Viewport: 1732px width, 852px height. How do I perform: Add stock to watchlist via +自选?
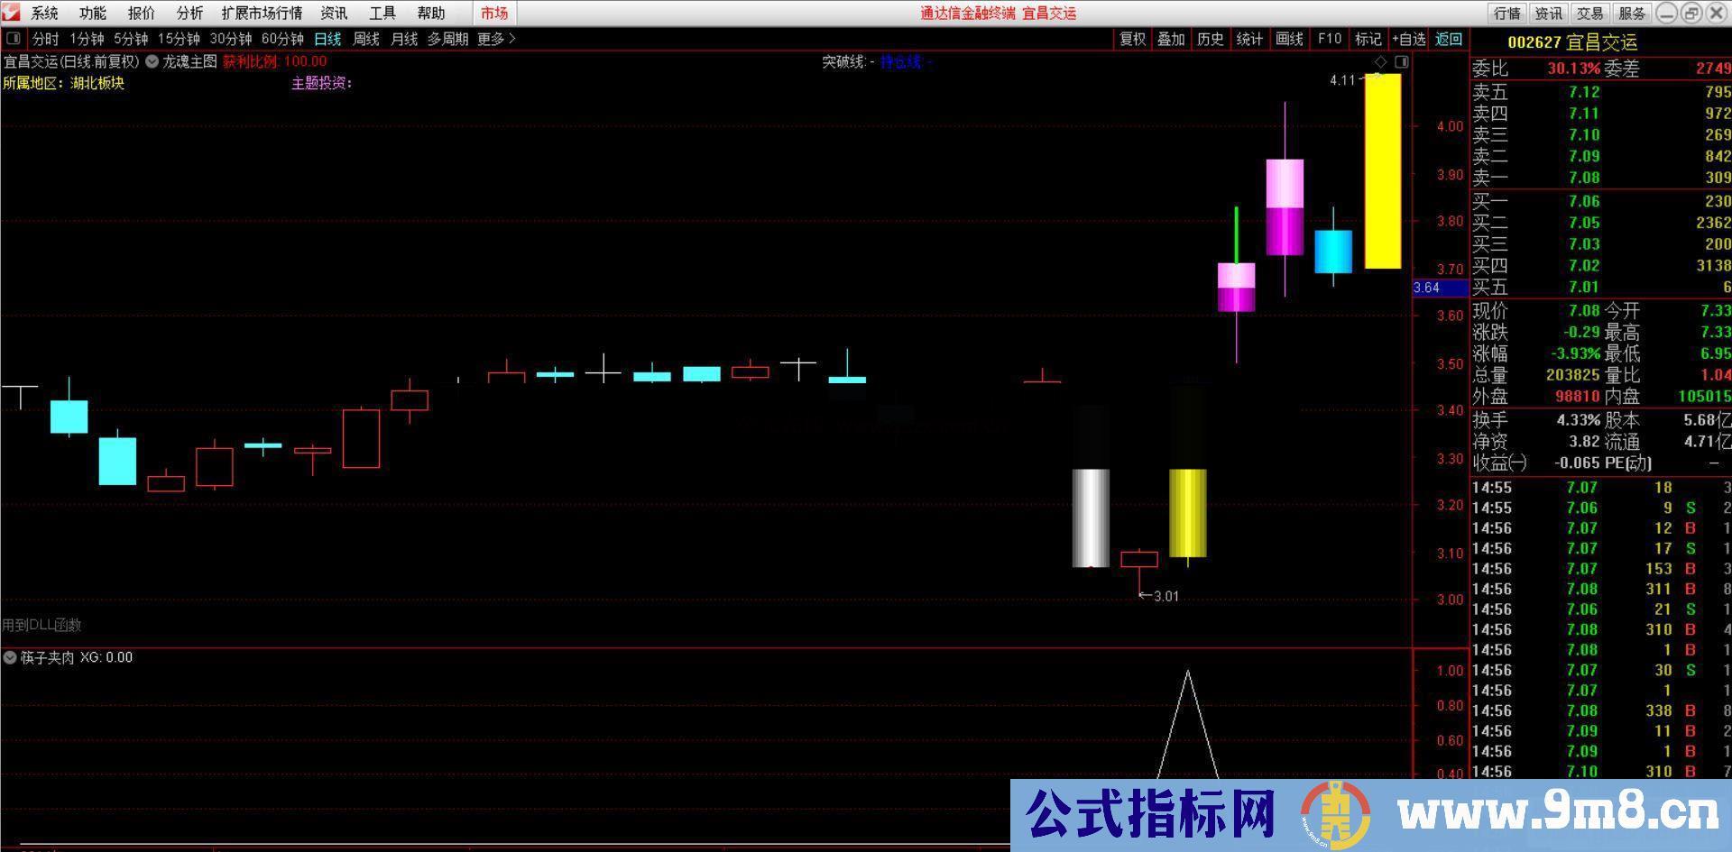[x=1409, y=39]
